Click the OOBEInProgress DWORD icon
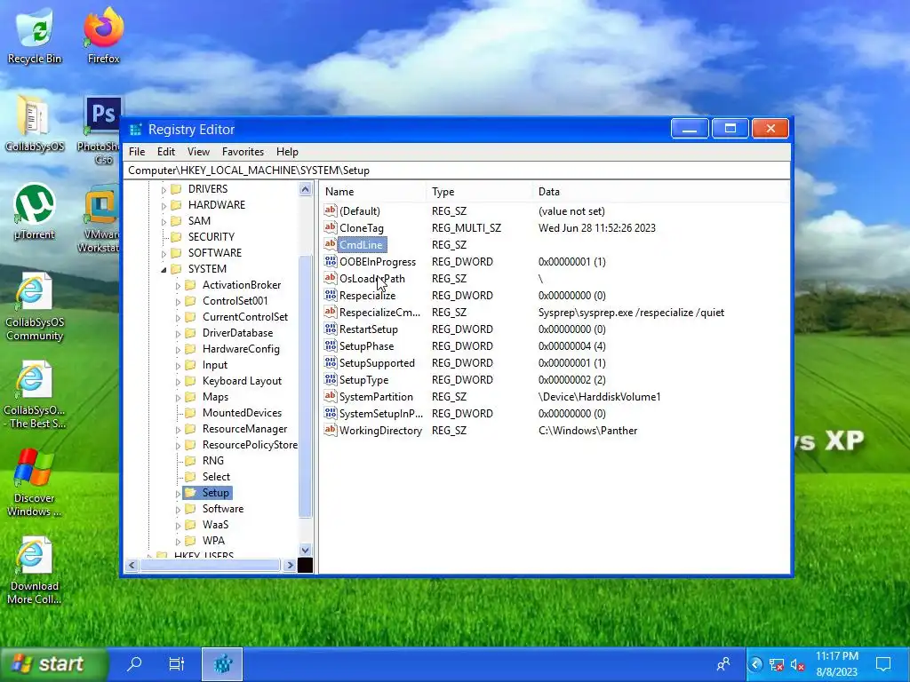Viewport: 910px width, 682px height. (x=331, y=261)
